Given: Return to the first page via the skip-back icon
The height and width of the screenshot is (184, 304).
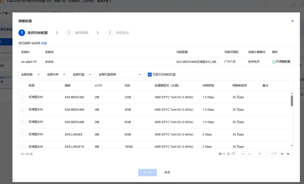Looking at the screenshot, I should coord(243,154).
